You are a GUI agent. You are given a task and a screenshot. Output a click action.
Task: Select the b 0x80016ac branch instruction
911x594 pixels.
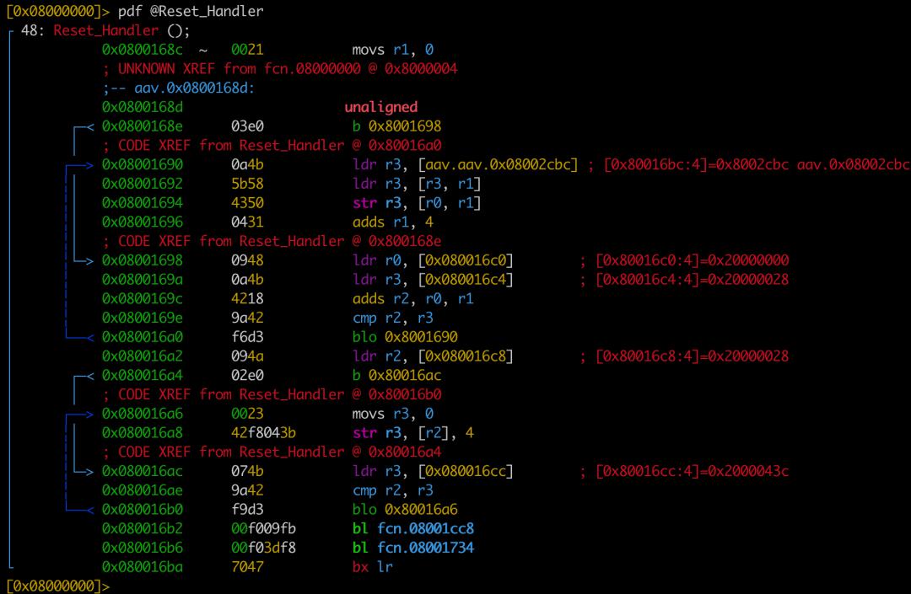pos(396,375)
